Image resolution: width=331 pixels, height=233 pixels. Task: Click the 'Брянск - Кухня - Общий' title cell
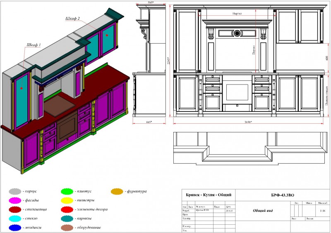tap(209, 195)
